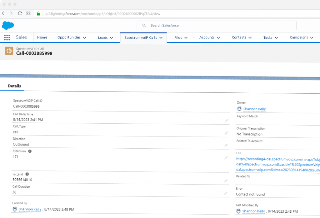Click the SpectrumVOIP Call record icon
The height and width of the screenshot is (218, 320).
(x=9, y=51)
